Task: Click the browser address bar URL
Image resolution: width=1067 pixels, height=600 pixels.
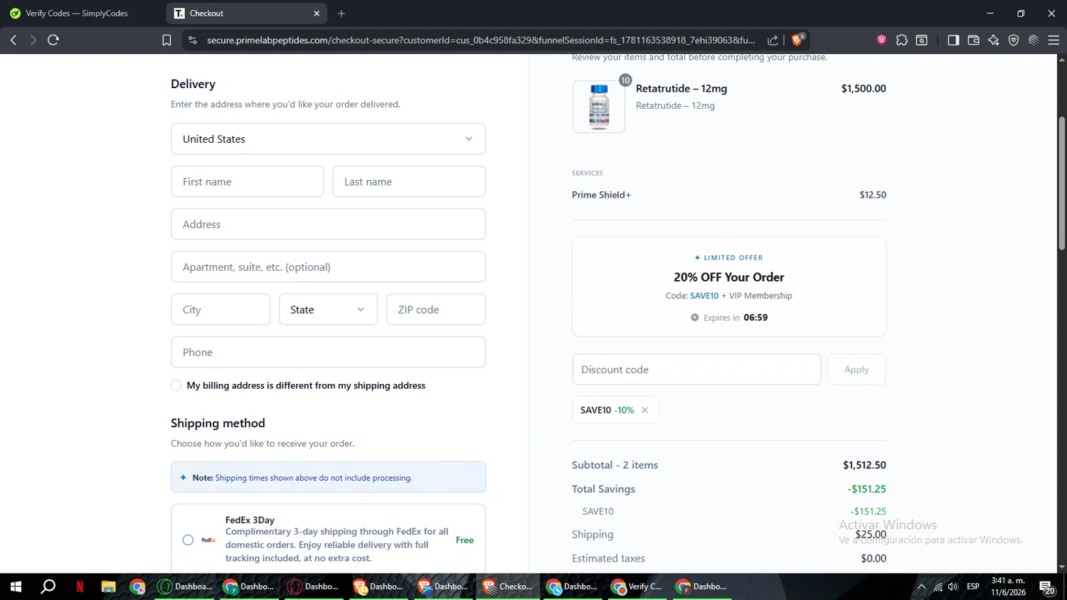Action: click(481, 41)
